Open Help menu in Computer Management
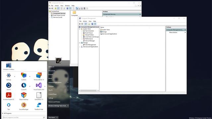 (94, 21)
